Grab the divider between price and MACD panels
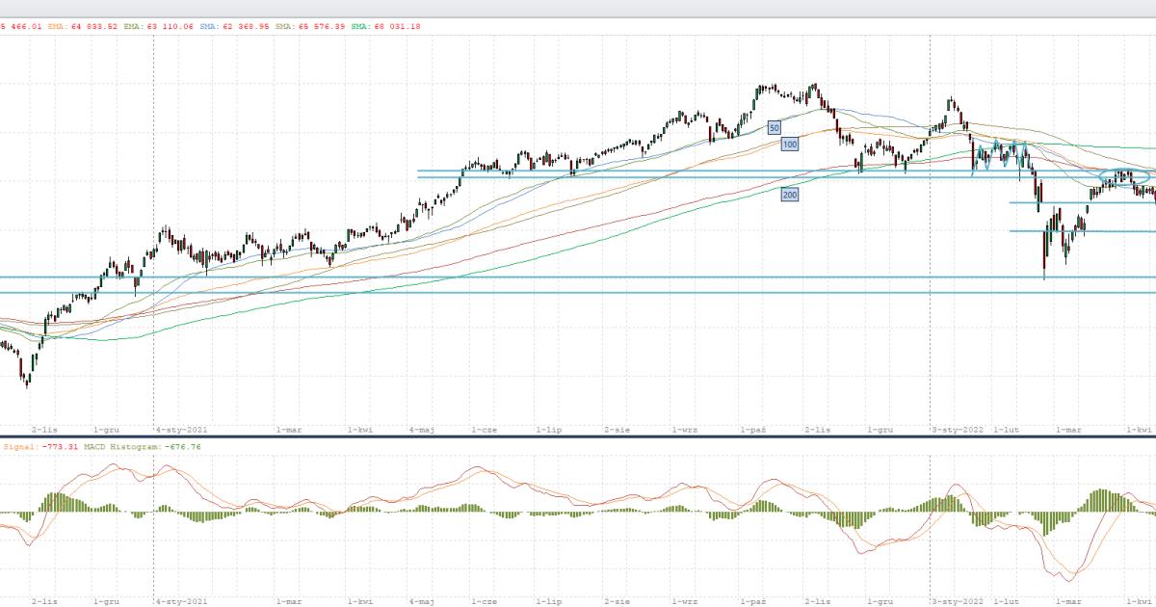Image resolution: width=1156 pixels, height=607 pixels. (578, 436)
